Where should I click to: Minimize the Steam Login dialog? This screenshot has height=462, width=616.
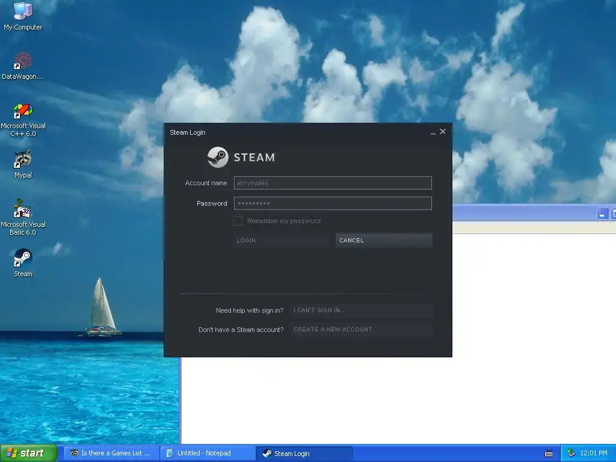433,132
